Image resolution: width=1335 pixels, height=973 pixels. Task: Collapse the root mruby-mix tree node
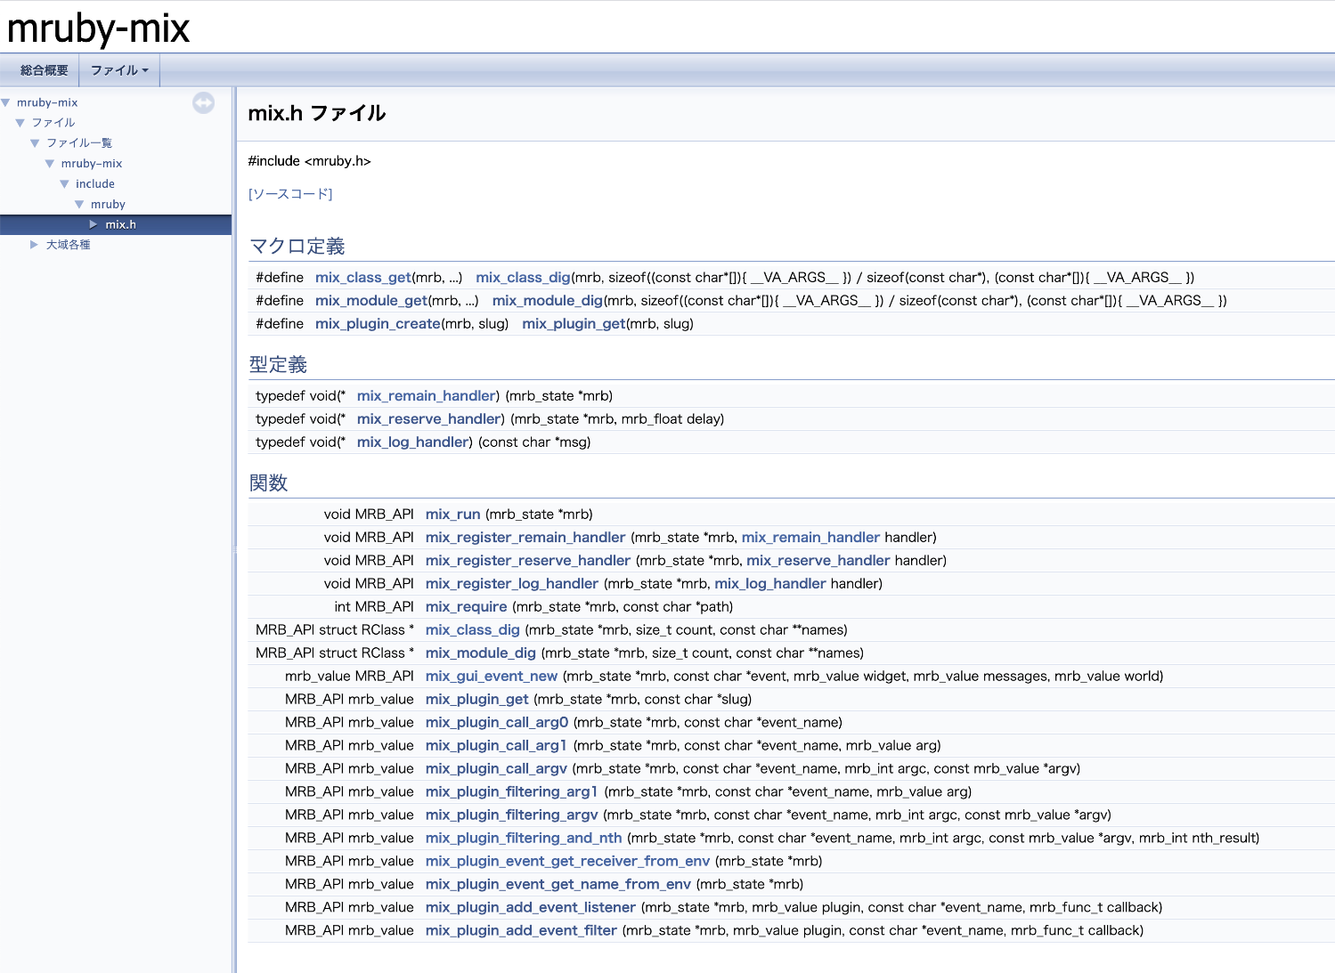[x=6, y=103]
